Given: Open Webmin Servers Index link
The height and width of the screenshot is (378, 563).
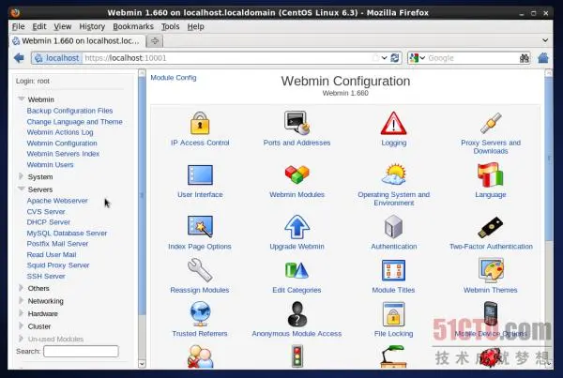Looking at the screenshot, I should 63,154.
